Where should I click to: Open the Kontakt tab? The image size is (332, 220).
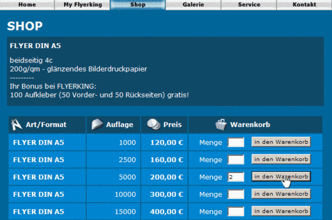coord(304,5)
